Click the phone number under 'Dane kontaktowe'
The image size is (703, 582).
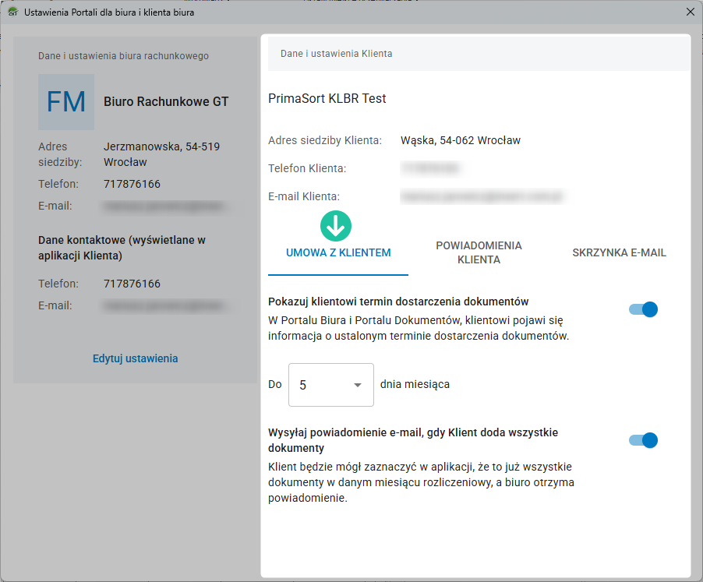[x=132, y=284]
